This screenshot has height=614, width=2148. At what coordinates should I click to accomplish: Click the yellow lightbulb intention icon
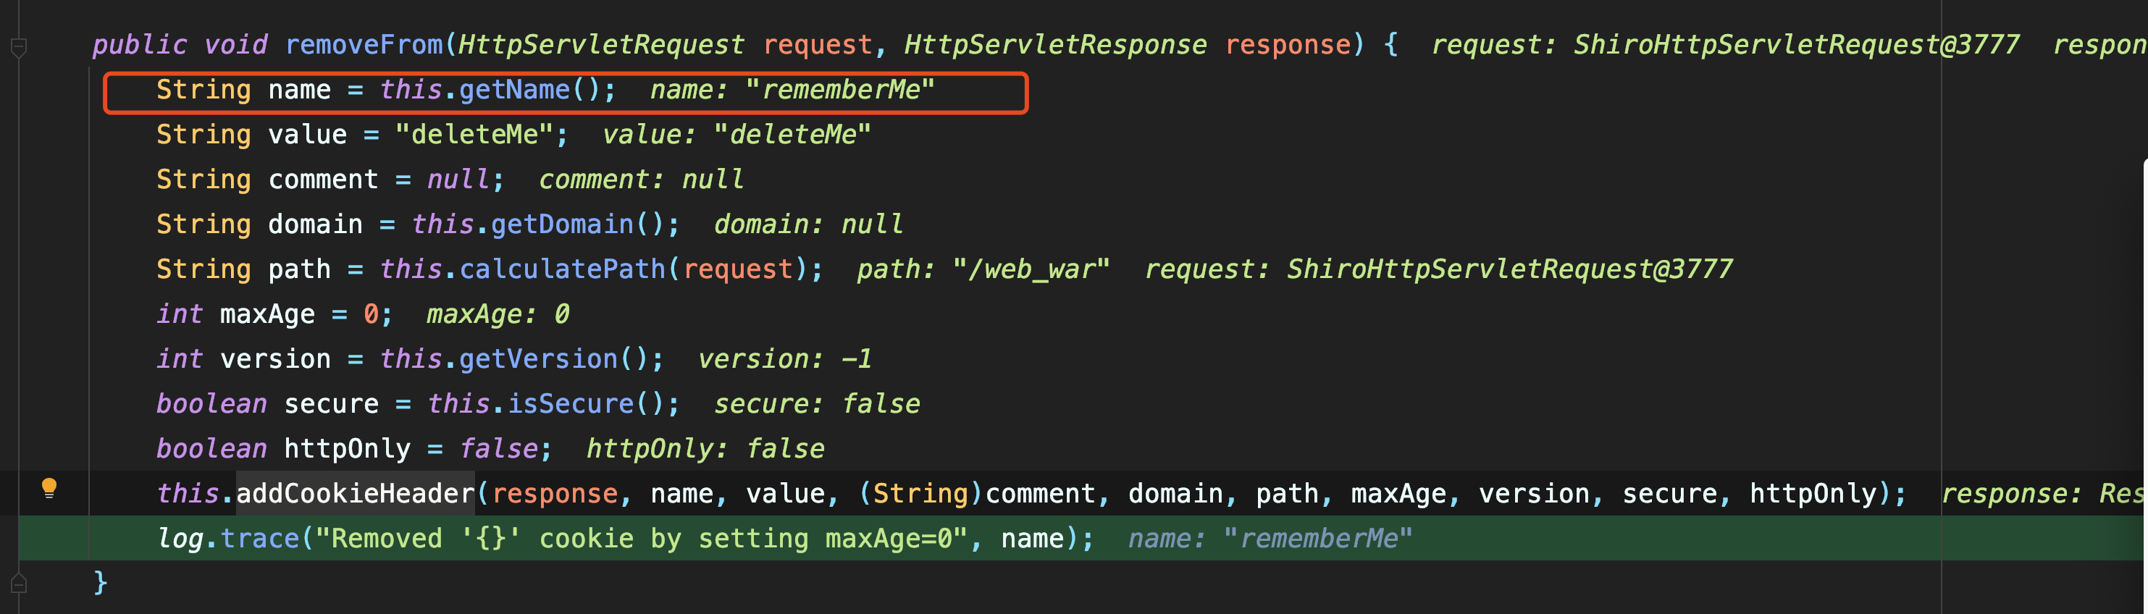[x=49, y=487]
